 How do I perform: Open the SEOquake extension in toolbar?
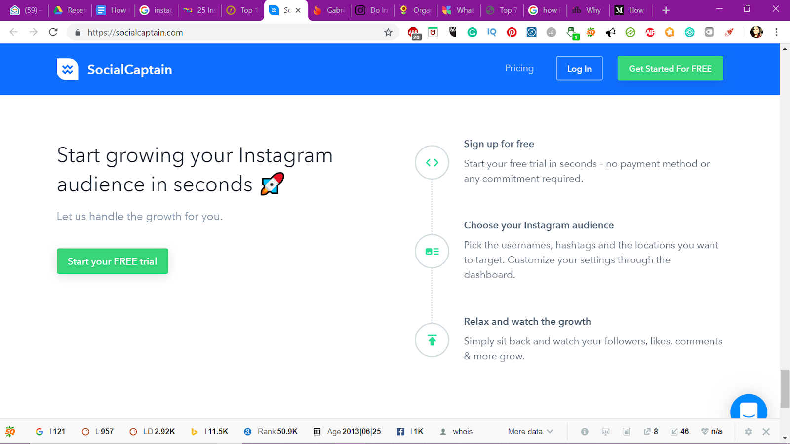coord(591,32)
